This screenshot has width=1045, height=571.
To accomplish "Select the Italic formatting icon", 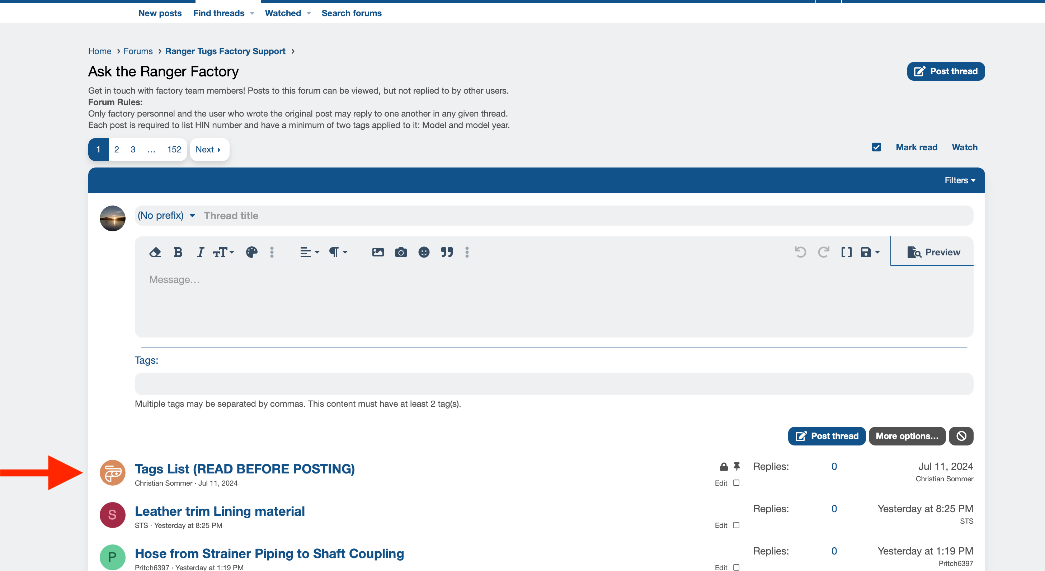I will pyautogui.click(x=200, y=252).
